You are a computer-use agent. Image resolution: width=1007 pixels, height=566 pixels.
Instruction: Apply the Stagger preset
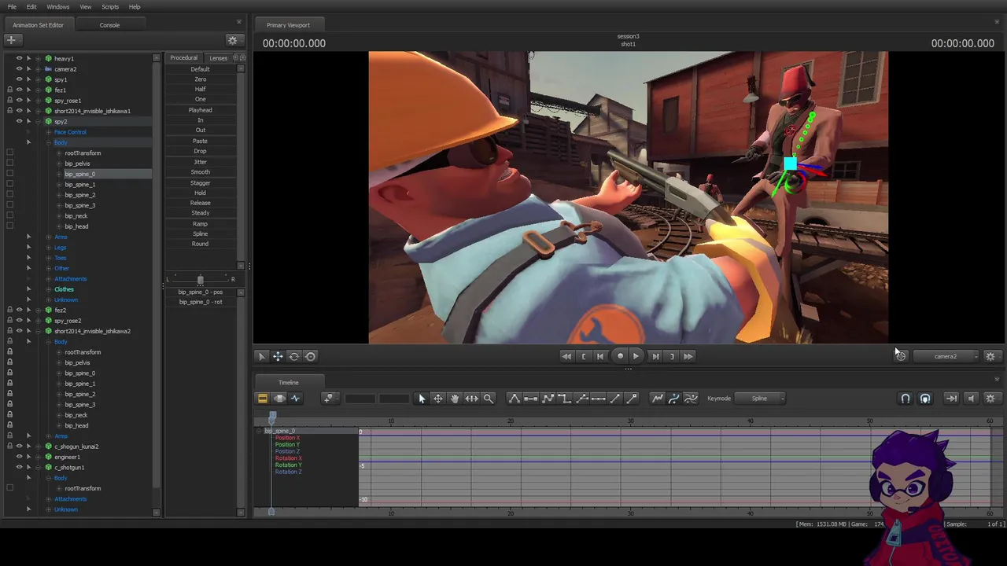[201, 183]
